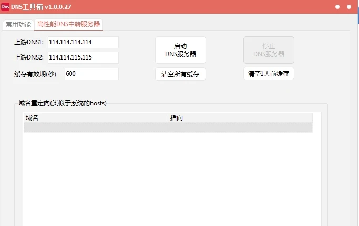Click the 域名重定向 group label
This screenshot has height=226, width=359.
(63, 103)
